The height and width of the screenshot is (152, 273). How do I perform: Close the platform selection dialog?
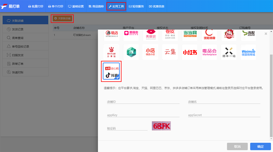coord(266,34)
